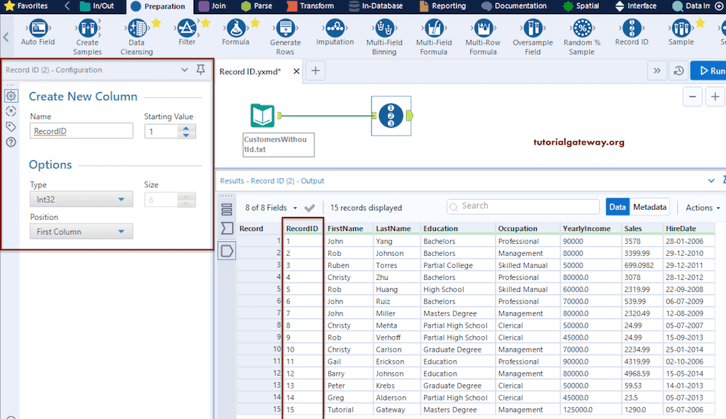This screenshot has height=419, width=726.
Task: Switch results view to Metadata
Action: tap(649, 206)
